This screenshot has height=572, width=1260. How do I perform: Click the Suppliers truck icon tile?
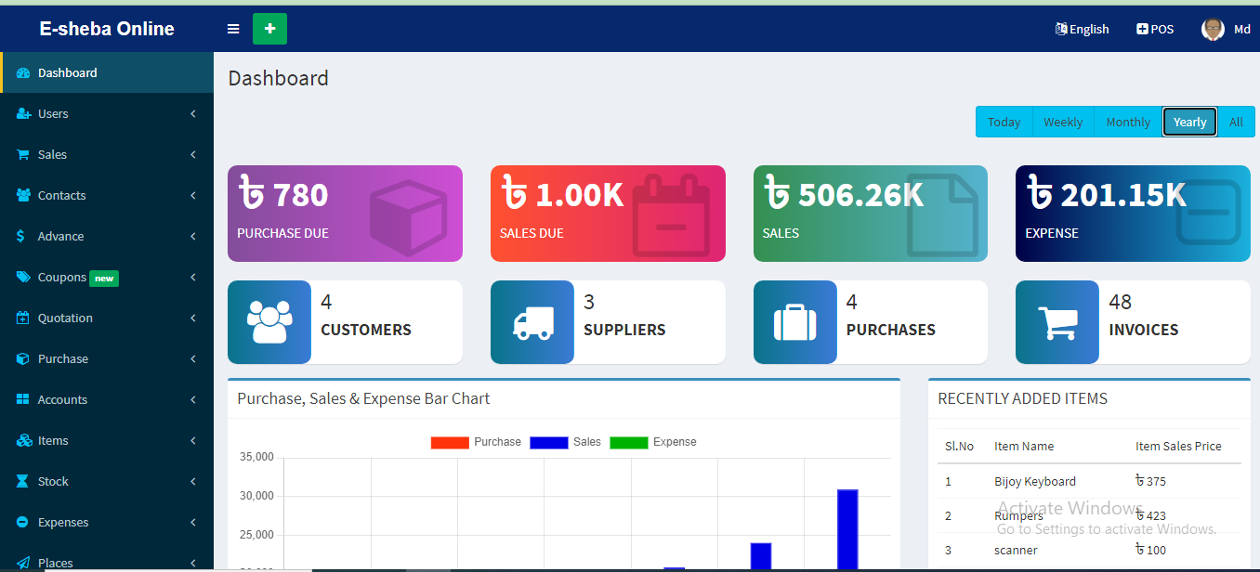(532, 322)
